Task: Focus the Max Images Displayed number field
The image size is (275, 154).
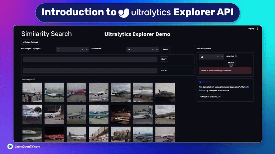Action: 68,50
